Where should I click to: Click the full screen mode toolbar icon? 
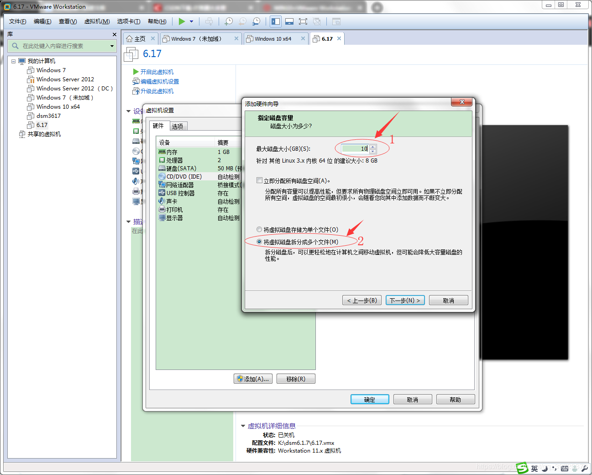(x=303, y=21)
